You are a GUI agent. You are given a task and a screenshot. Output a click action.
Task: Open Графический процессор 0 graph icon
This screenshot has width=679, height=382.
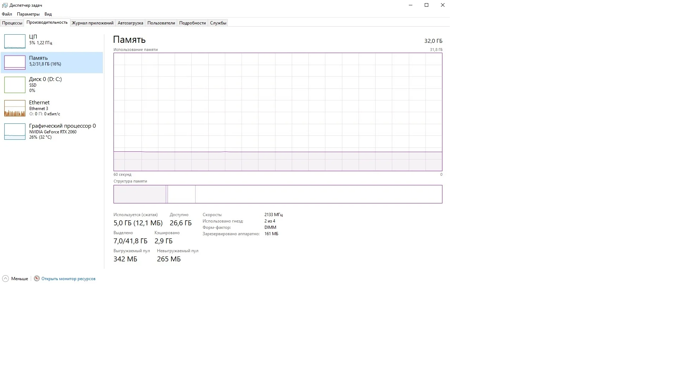point(14,132)
